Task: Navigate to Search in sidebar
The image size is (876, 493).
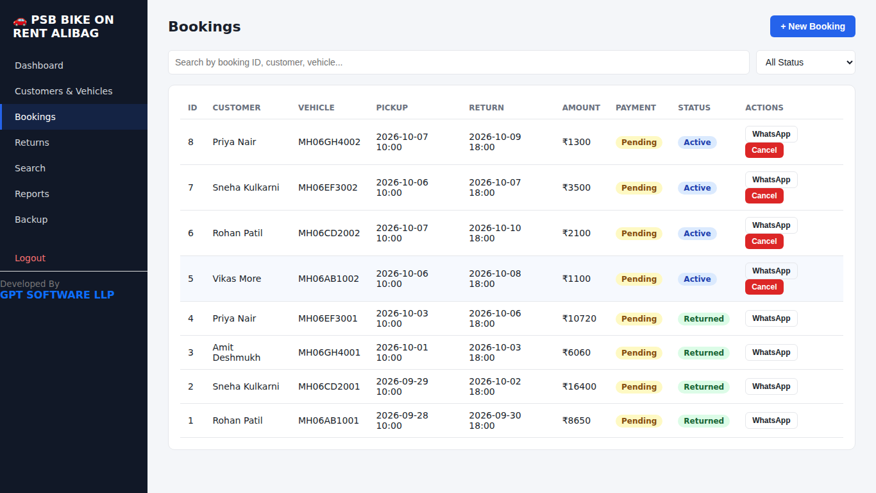Action: pos(74,168)
